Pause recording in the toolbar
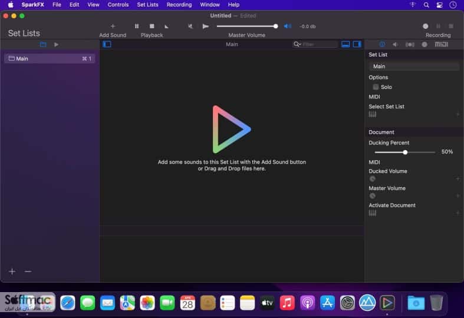The image size is (464, 318). pyautogui.click(x=438, y=26)
